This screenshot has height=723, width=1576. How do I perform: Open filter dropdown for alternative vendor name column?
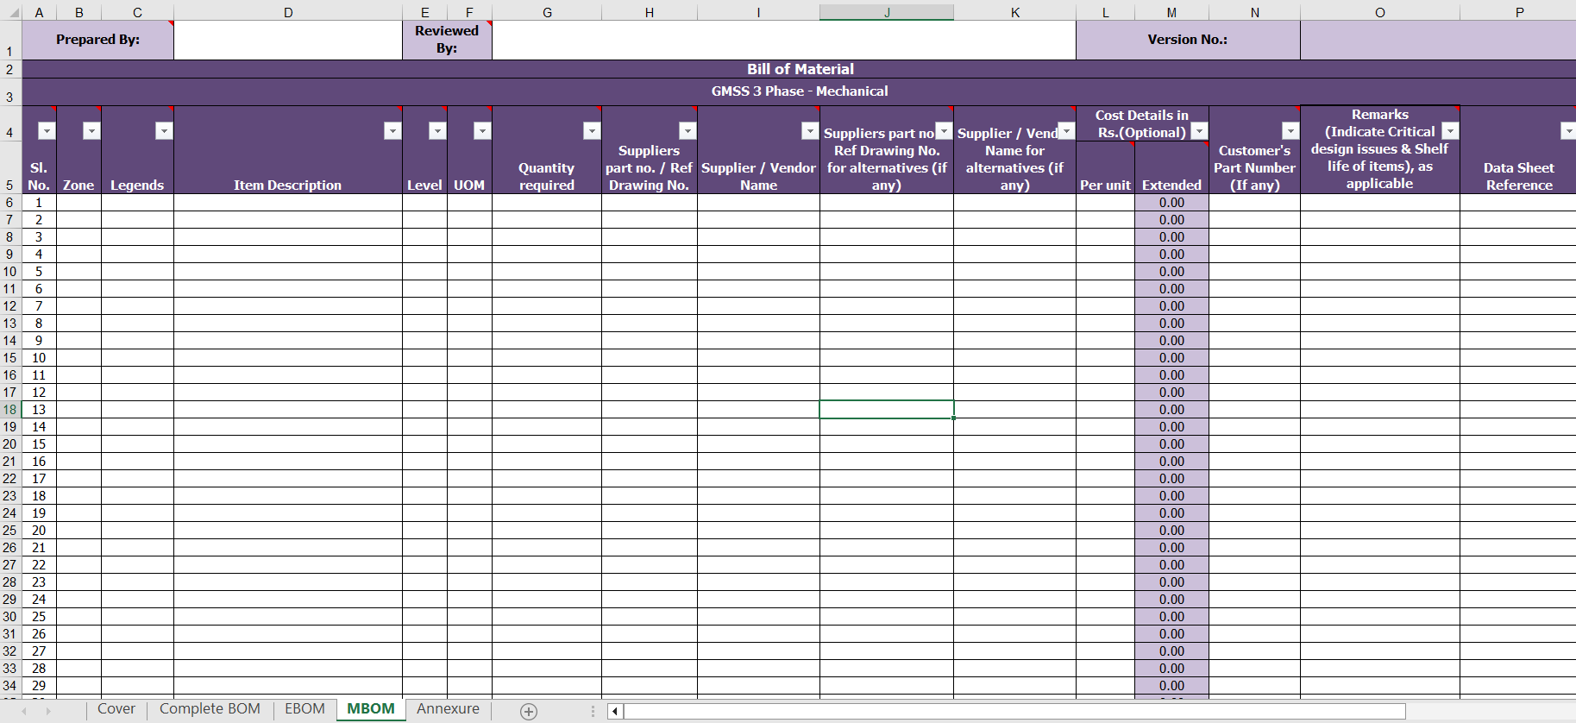(1066, 130)
